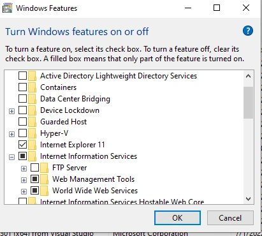The width and height of the screenshot is (262, 236).
Task: Collapse the Internet Information Services tree node
Action: (12, 157)
